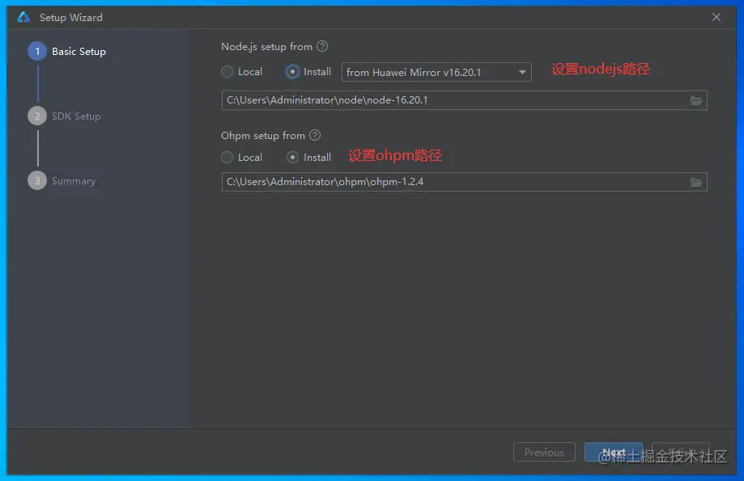
Task: Browse folder for Node.js install path
Action: click(695, 100)
